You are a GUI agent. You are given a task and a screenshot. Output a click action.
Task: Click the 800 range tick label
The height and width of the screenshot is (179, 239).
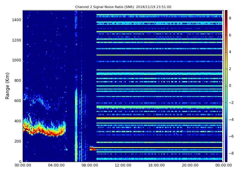coord(18,81)
